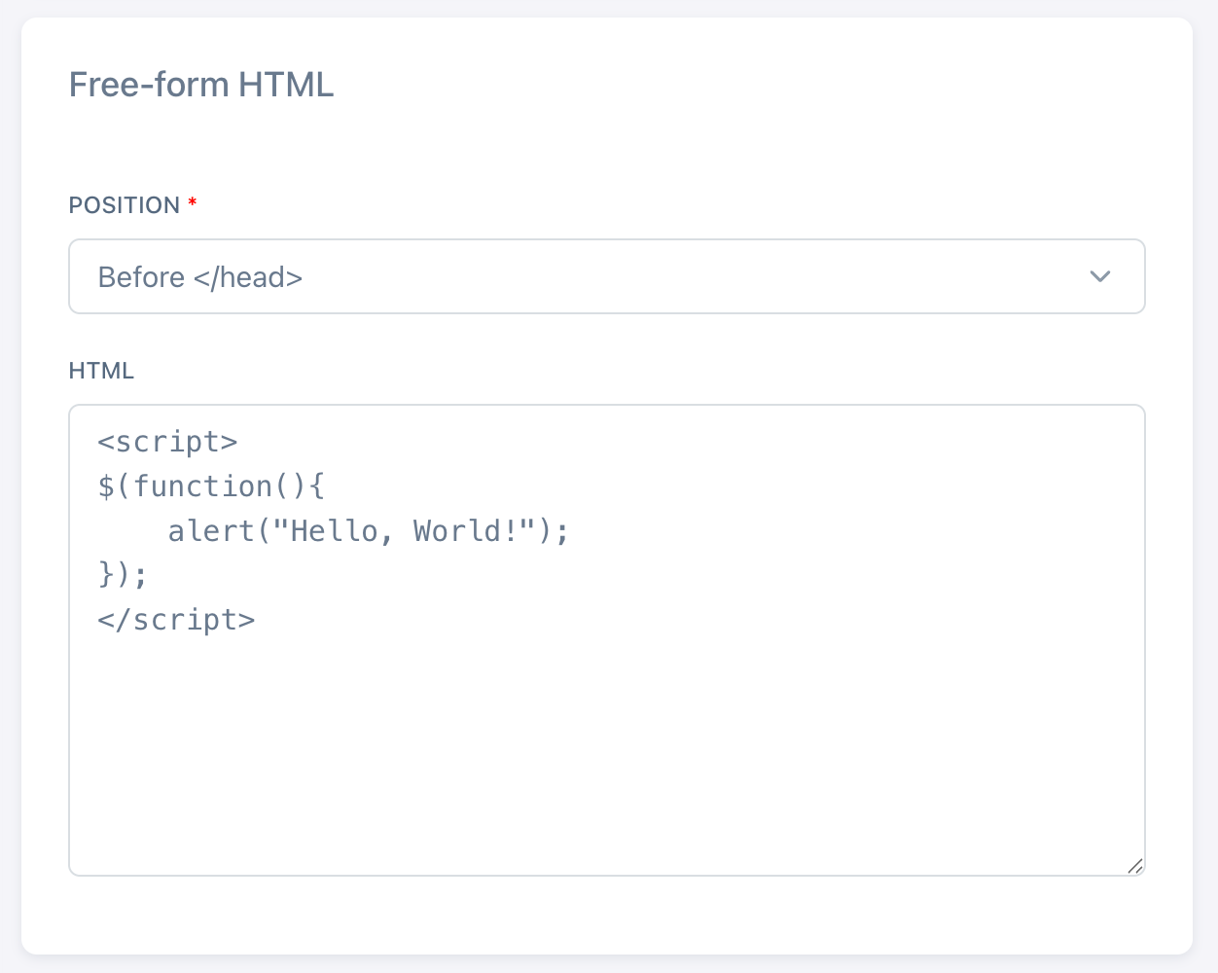Select the "Before </head>" dropdown value

pos(199,276)
